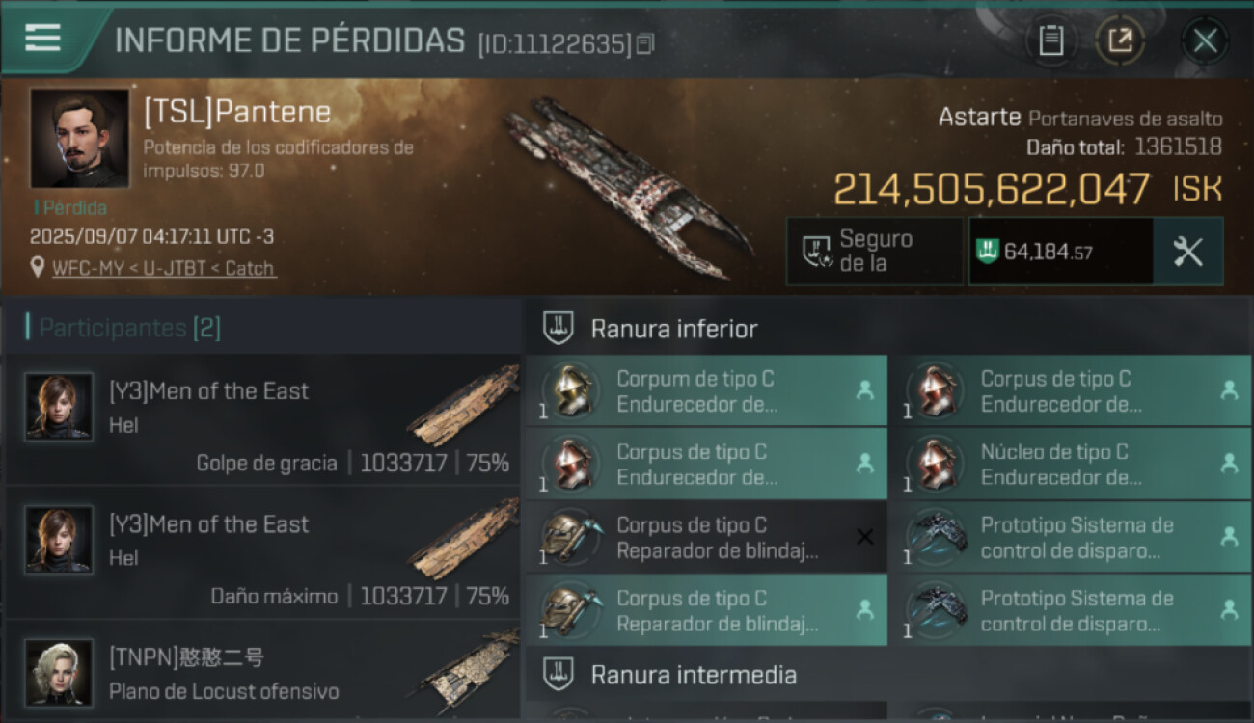Toggle person icon on Núcleo de tipo C
1254x723 pixels.
[x=1228, y=464]
